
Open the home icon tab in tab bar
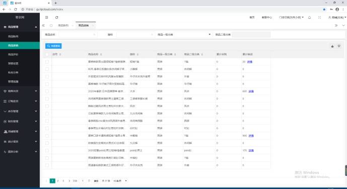pyautogui.click(x=51, y=26)
